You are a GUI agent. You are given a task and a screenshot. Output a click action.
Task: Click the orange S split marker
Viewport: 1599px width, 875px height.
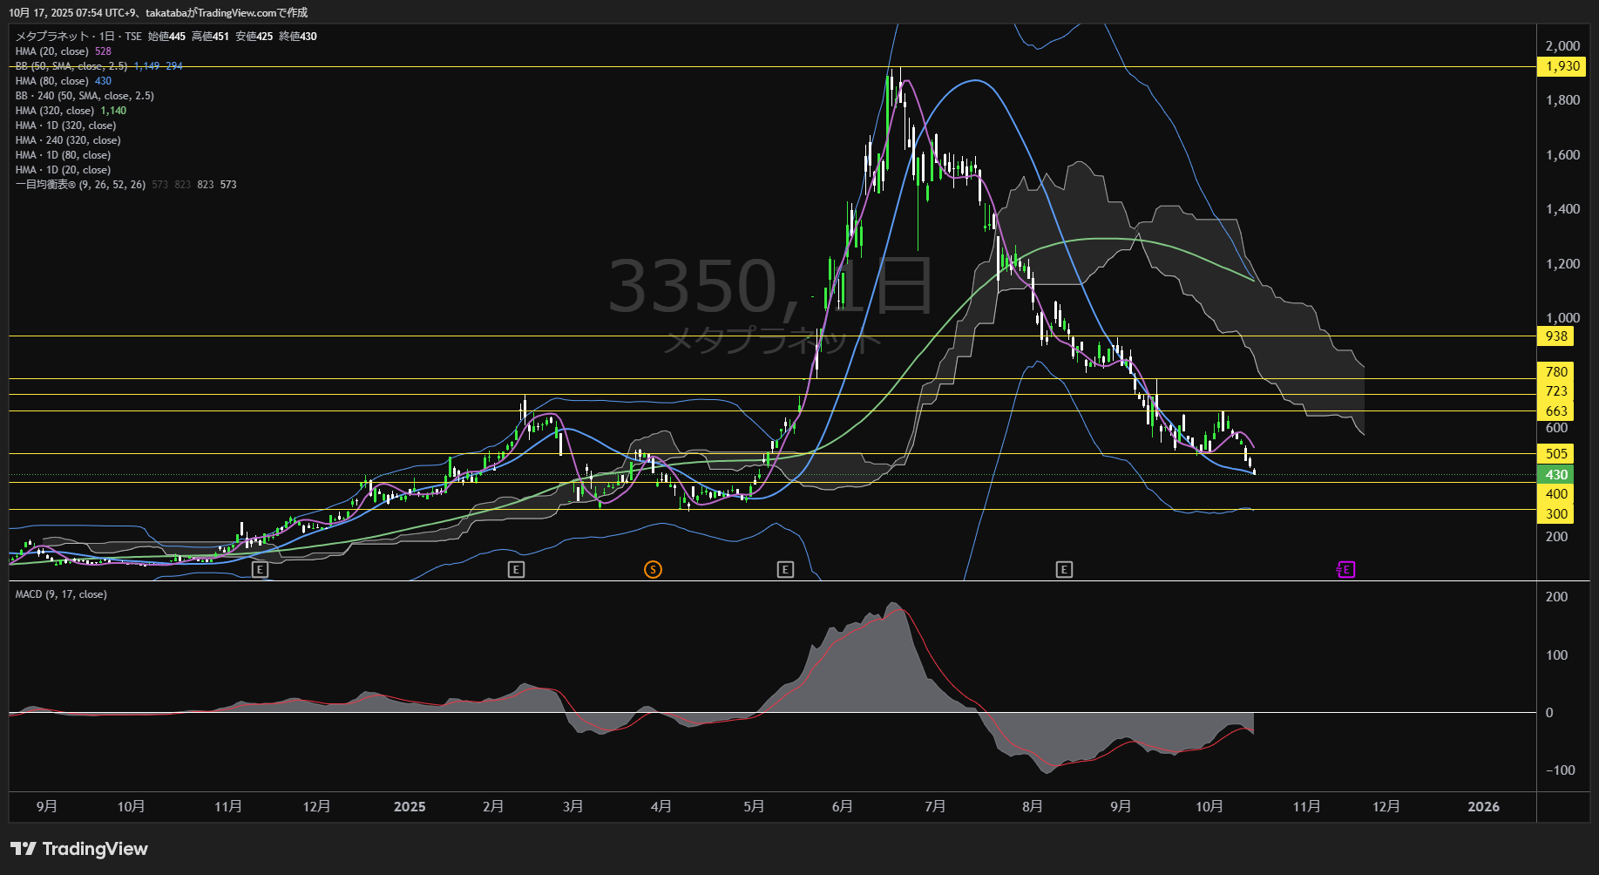coord(653,570)
